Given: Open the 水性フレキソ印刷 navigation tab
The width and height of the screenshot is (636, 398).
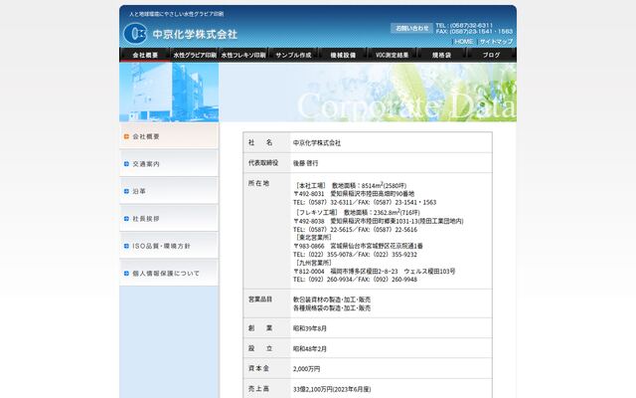Looking at the screenshot, I should pos(243,55).
